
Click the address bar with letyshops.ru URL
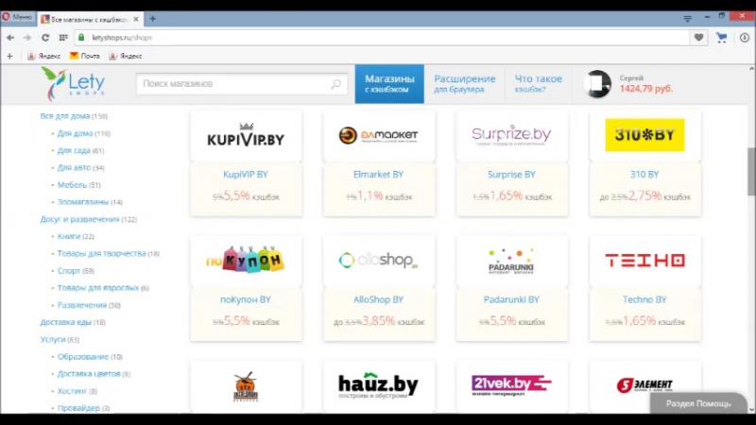pos(383,38)
